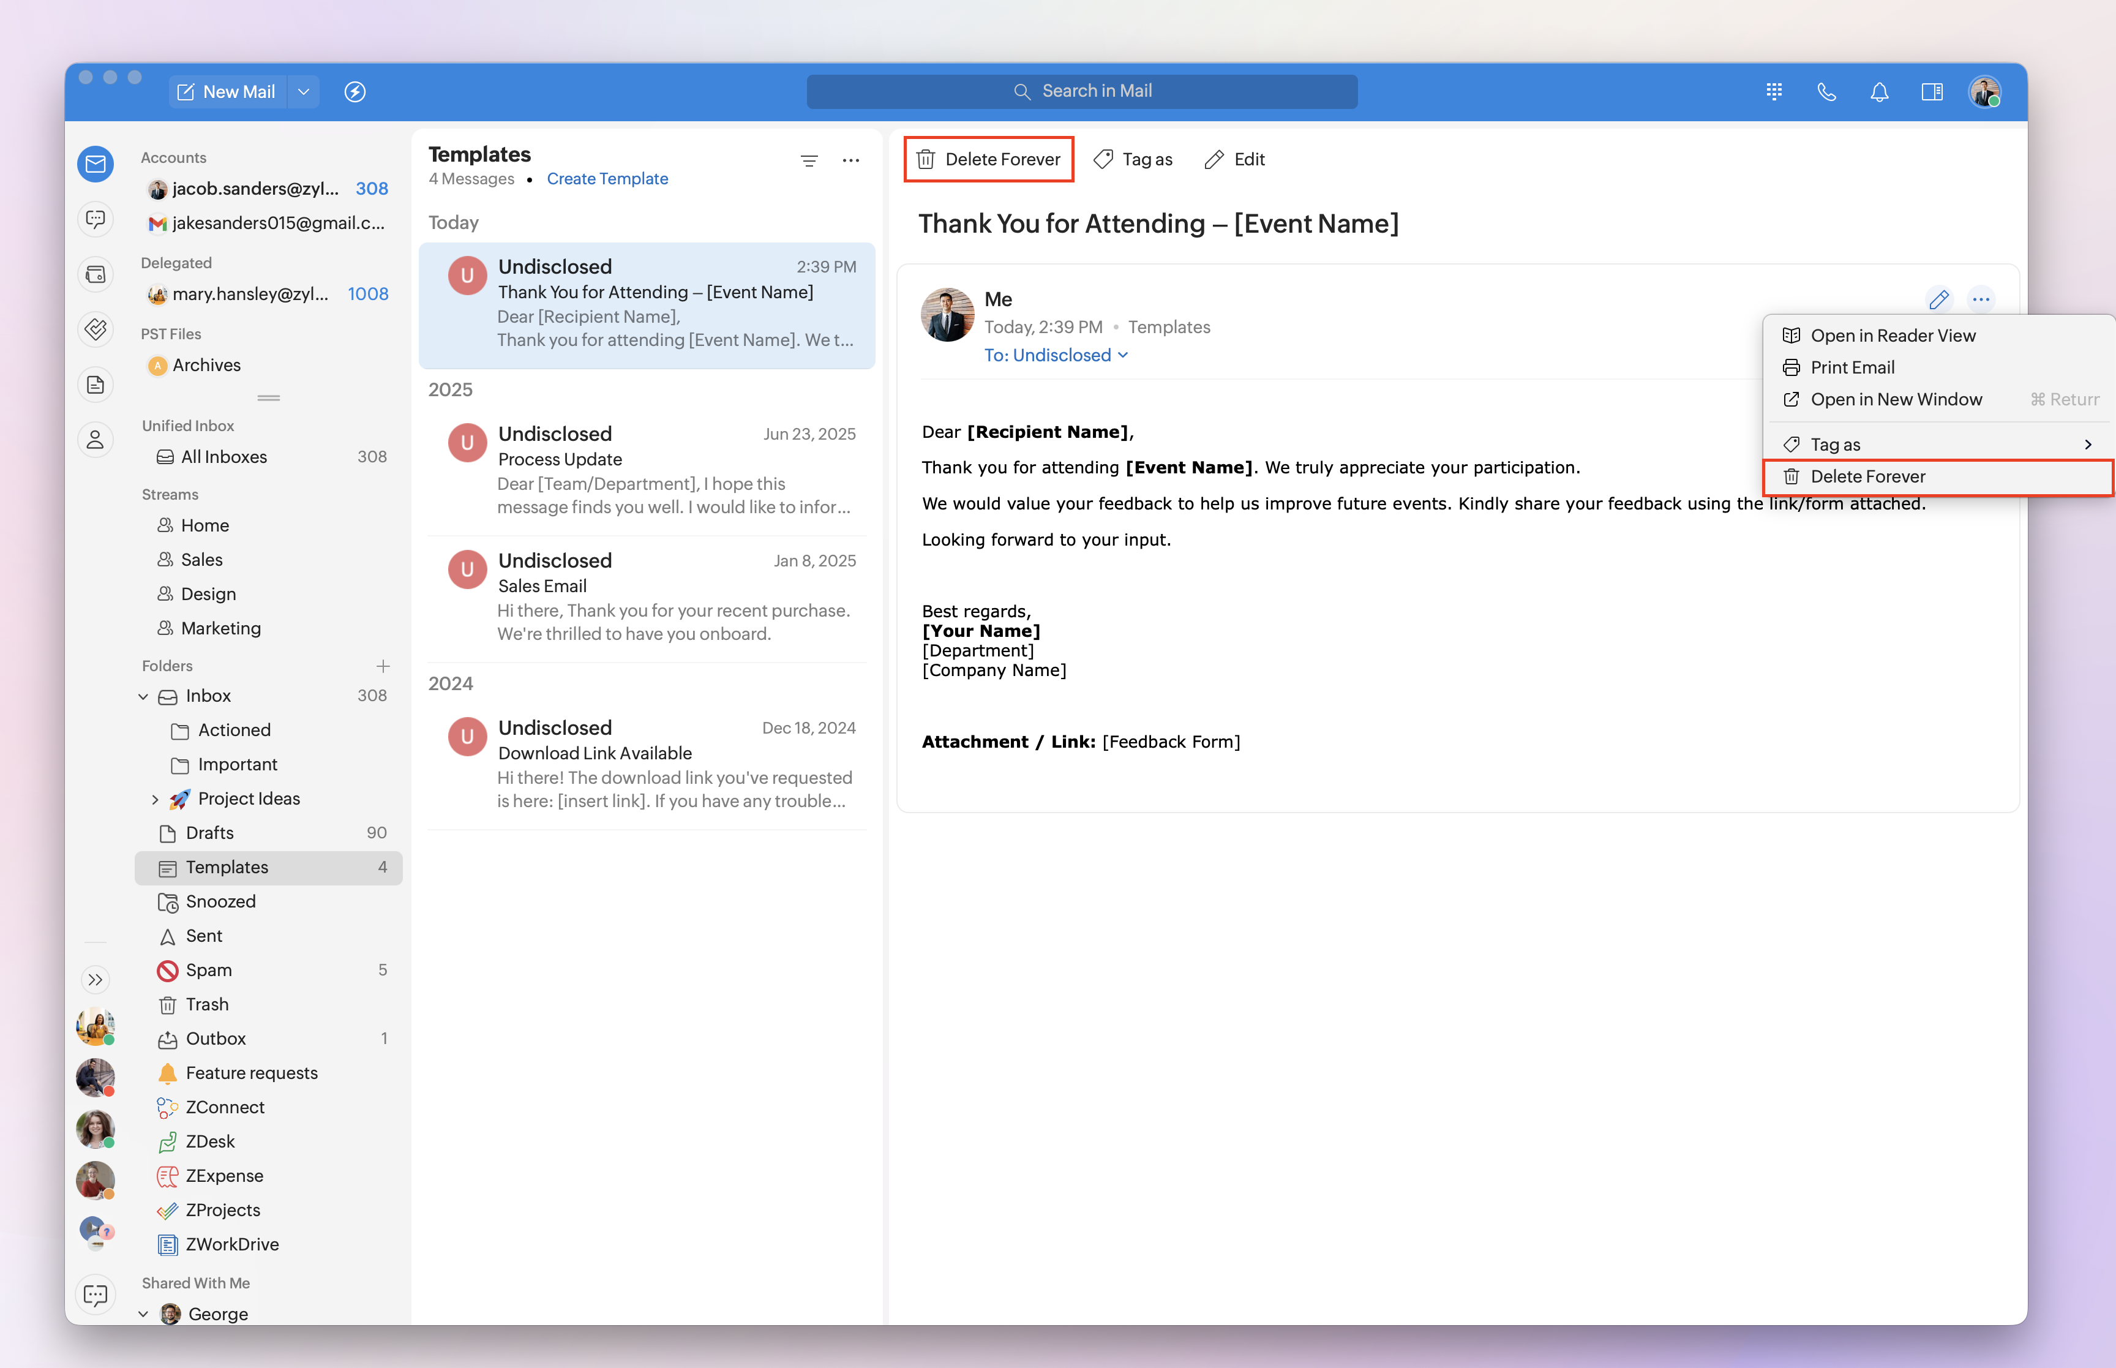Toggle the reading pane layout icon
Image resolution: width=2116 pixels, height=1368 pixels.
click(x=1931, y=91)
